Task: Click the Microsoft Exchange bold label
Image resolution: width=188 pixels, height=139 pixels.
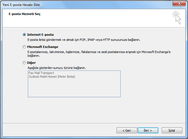Action: [43, 47]
